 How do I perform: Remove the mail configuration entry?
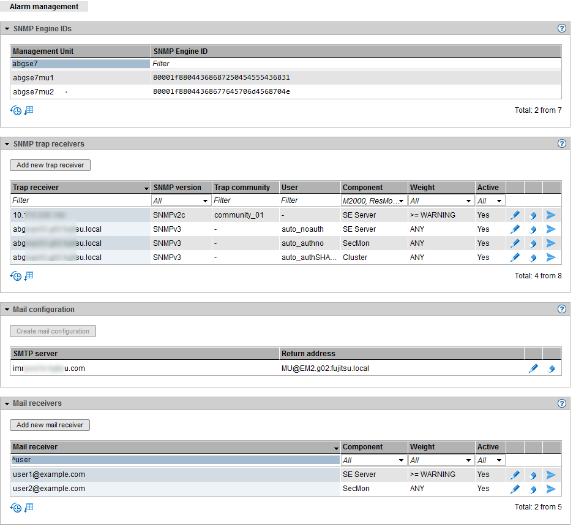click(x=551, y=369)
